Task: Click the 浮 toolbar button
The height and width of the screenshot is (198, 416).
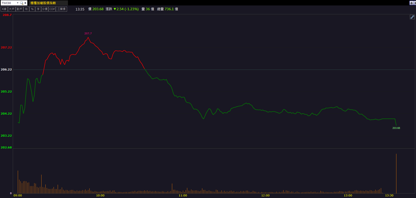Action: 38,9
